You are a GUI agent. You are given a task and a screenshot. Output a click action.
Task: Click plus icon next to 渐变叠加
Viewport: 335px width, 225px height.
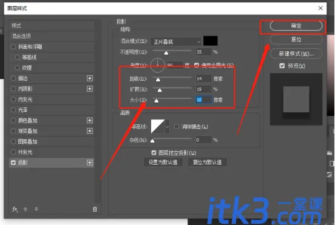point(89,131)
